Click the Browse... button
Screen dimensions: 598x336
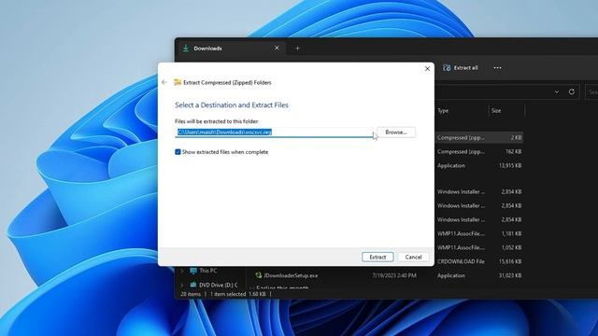click(x=396, y=133)
